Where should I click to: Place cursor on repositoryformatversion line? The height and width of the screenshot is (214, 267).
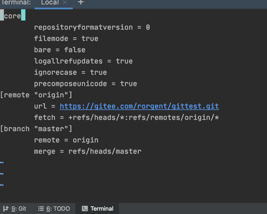pyautogui.click(x=92, y=27)
